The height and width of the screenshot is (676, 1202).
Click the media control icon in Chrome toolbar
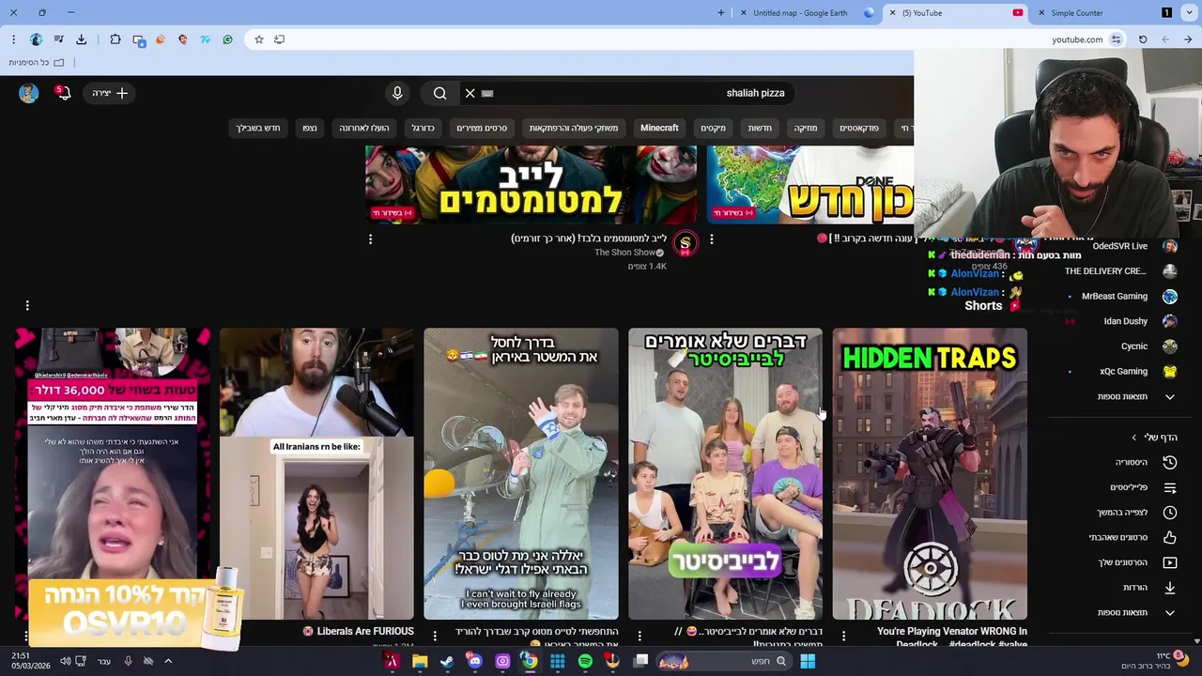pos(58,39)
